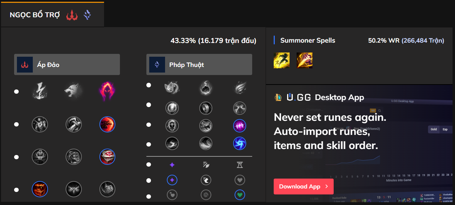The image size is (455, 205).
Task: Select the green heart Health shard
Action: coord(240,195)
